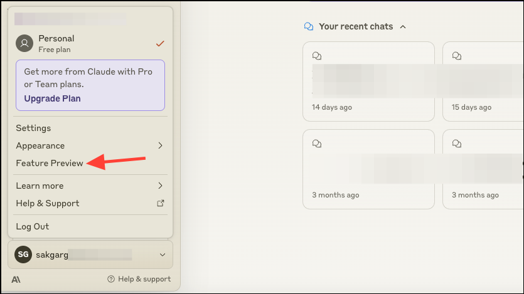
Task: Expand the Appearance chevron arrow
Action: 161,145
